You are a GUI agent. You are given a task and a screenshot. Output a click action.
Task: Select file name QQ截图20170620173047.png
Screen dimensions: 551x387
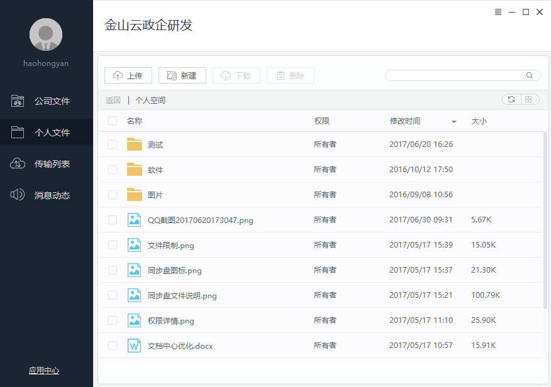pos(200,221)
